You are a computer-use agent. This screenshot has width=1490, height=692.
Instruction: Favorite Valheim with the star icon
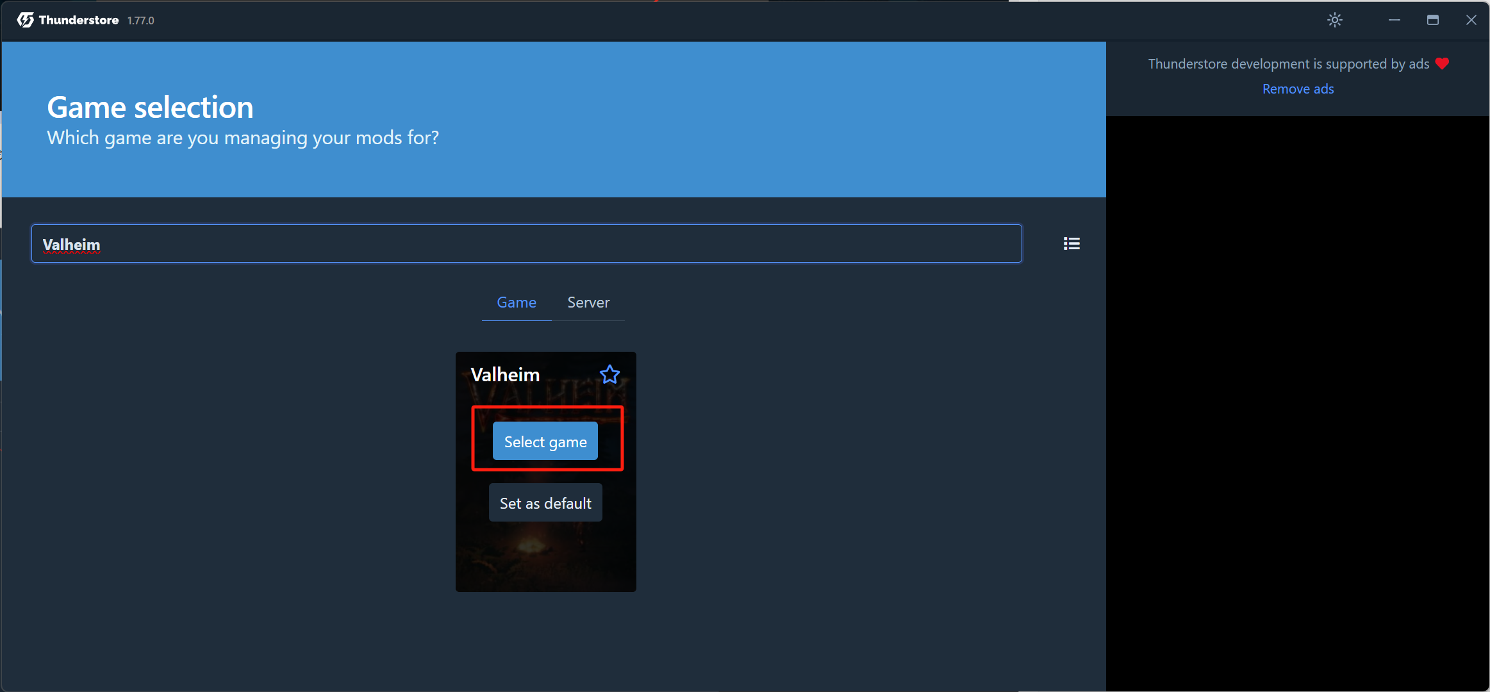pos(609,374)
